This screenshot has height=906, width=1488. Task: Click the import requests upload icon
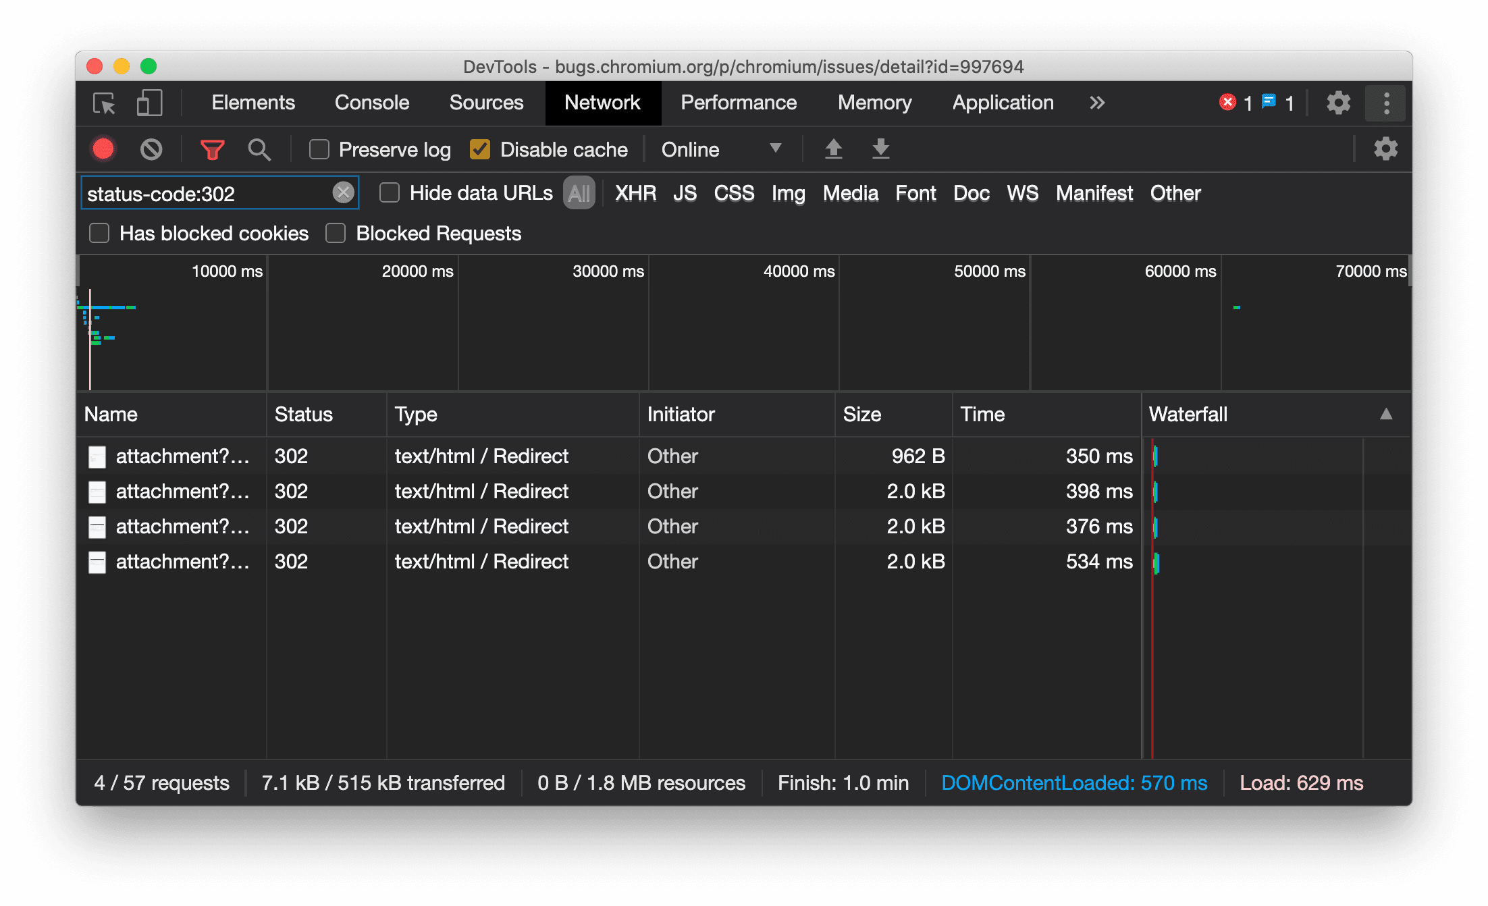click(x=833, y=149)
